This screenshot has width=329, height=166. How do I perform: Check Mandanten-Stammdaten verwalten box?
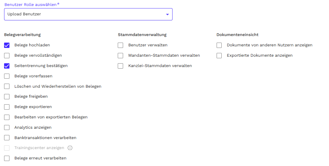[x=121, y=56]
